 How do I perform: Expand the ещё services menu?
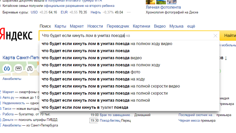point(191,26)
